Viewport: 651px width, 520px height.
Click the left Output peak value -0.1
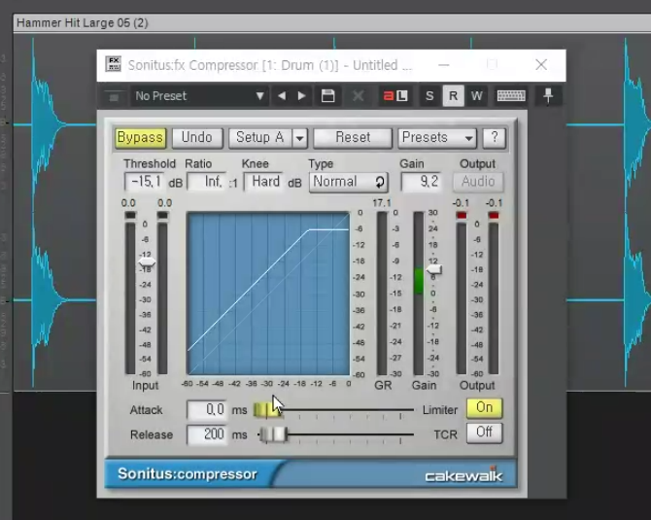(461, 203)
